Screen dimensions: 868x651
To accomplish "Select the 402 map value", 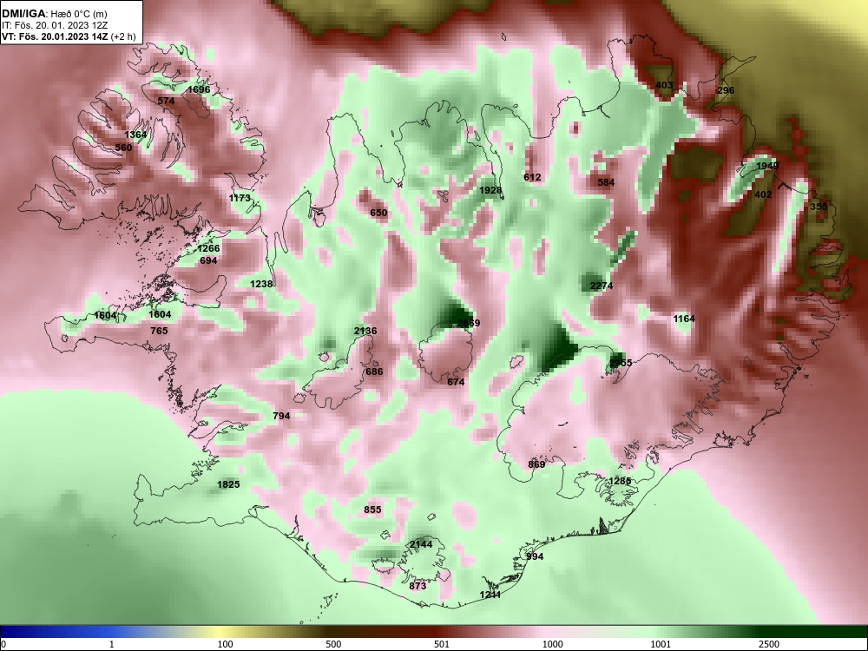I will click(763, 194).
